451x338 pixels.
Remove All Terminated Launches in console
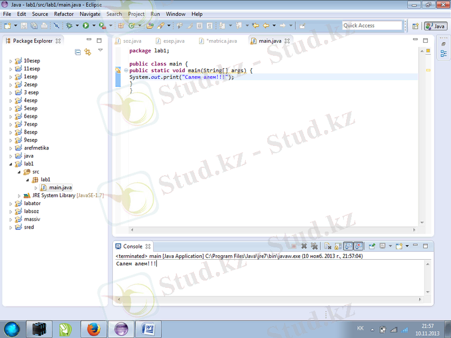314,246
